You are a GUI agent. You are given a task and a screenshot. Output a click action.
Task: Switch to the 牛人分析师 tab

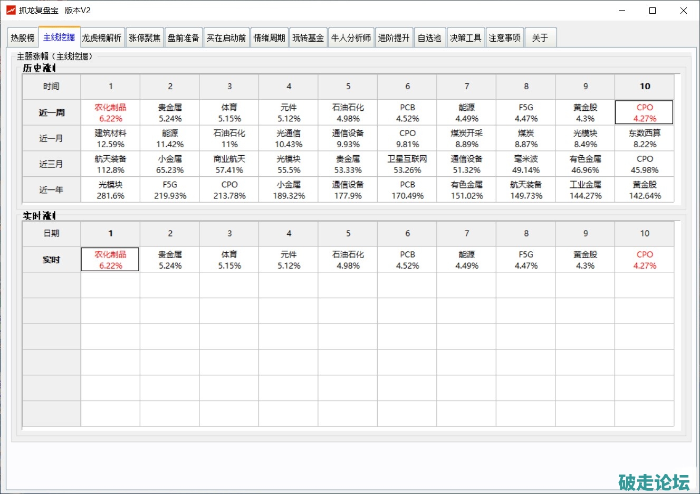[351, 37]
